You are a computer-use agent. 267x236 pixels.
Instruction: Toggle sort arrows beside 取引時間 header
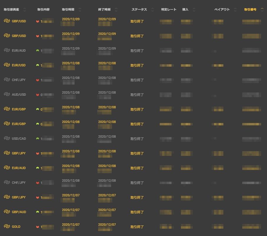[x=80, y=10]
